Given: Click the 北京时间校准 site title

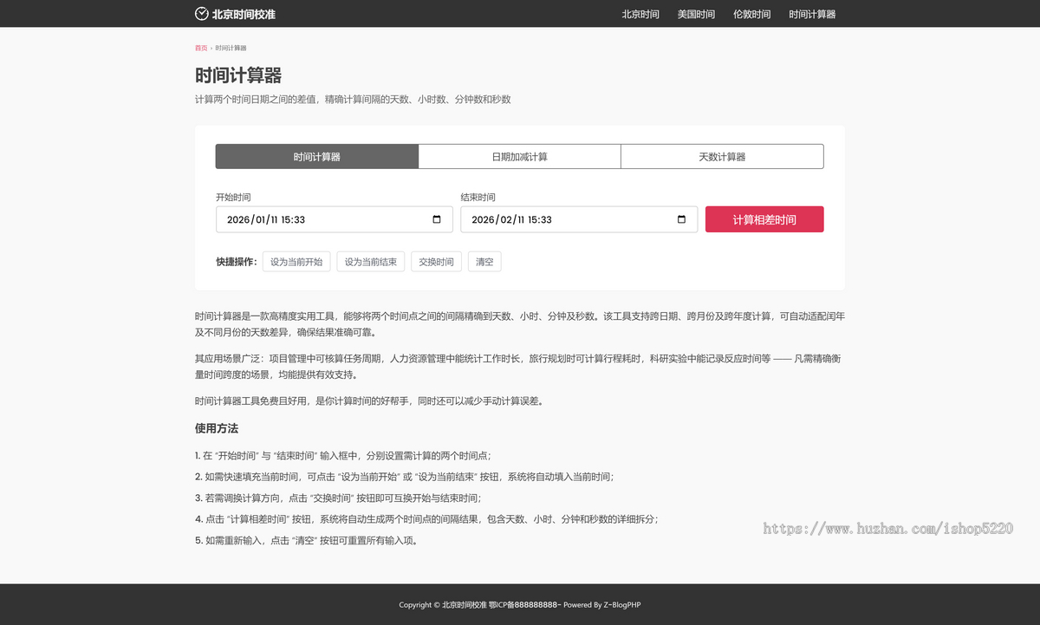Looking at the screenshot, I should pos(244,14).
